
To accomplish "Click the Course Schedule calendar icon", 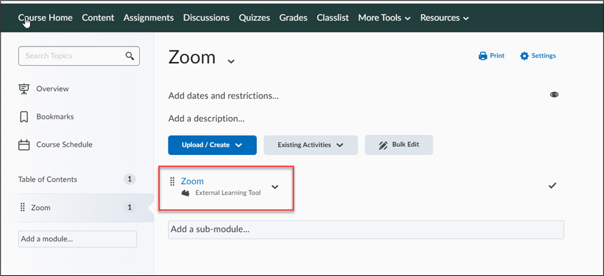I will tap(24, 145).
